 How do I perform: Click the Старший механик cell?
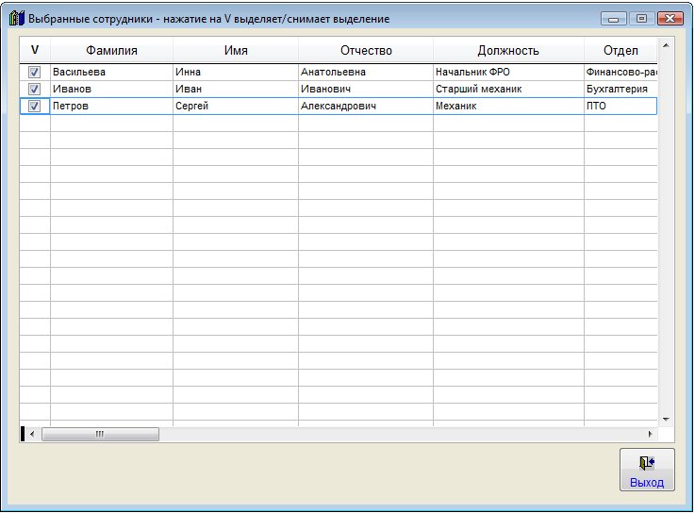507,89
